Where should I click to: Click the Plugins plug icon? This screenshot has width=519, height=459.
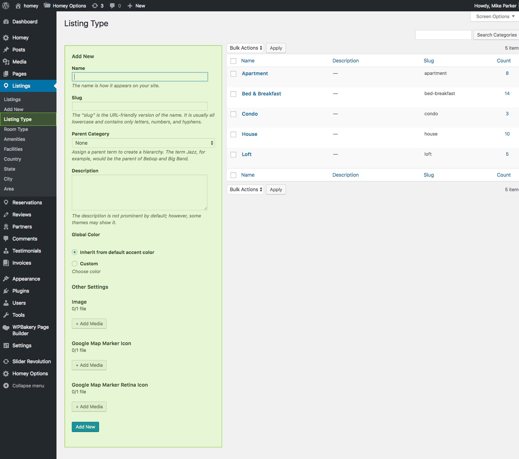point(6,291)
